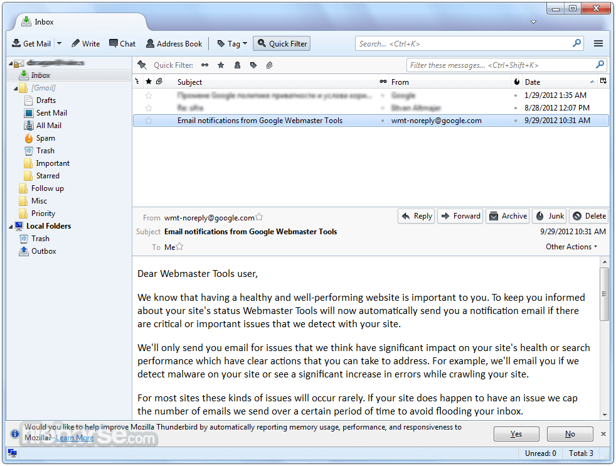Open the column picker icon

(x=603, y=82)
